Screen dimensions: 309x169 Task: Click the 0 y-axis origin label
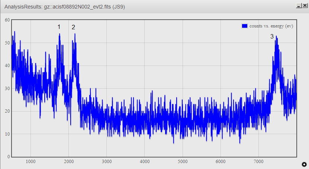(x=8, y=157)
